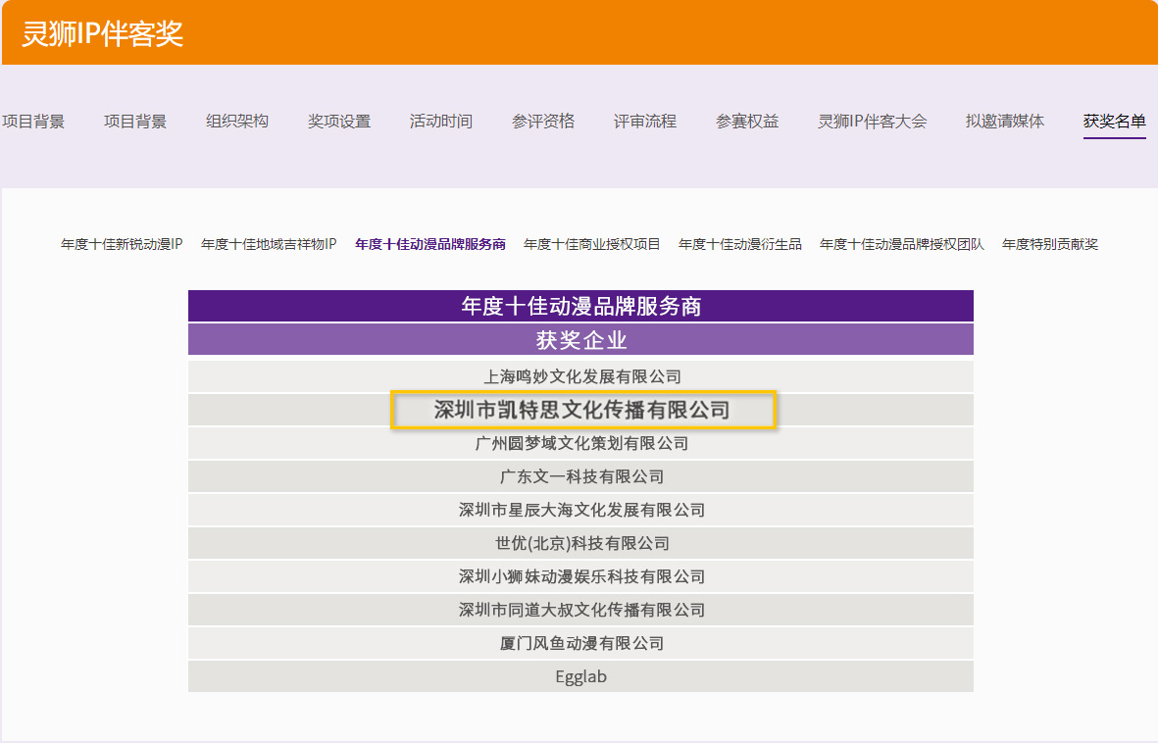Image resolution: width=1158 pixels, height=743 pixels.
Task: Click the Egglab entry
Action: [580, 676]
